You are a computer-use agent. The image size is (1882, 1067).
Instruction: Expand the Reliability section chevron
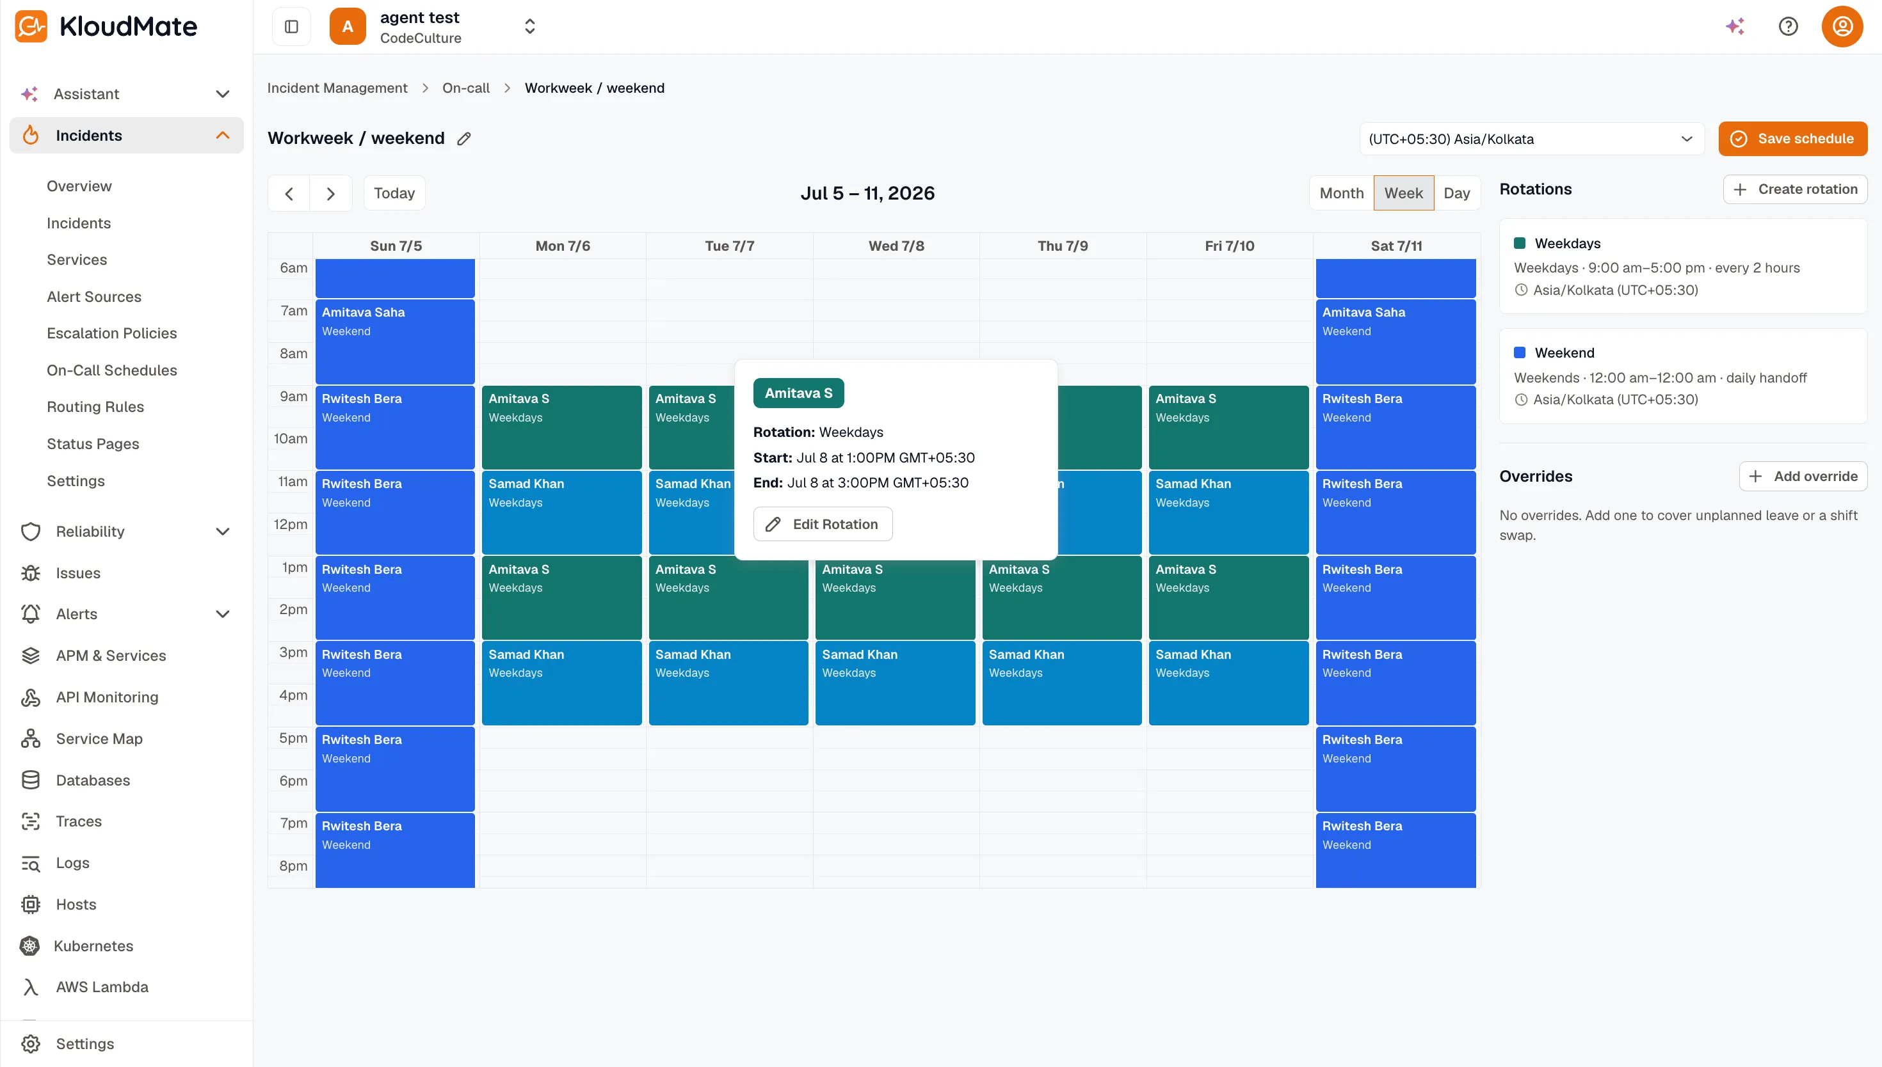(x=223, y=532)
